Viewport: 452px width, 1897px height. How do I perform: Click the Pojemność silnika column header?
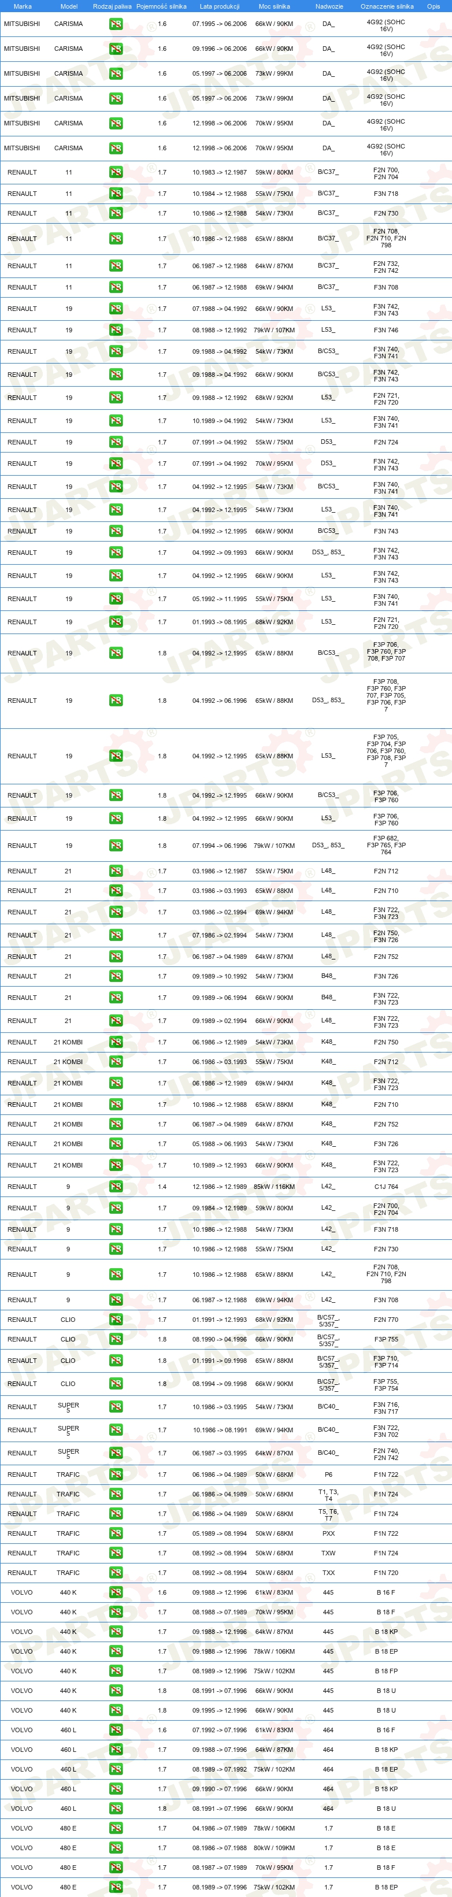[x=161, y=6]
